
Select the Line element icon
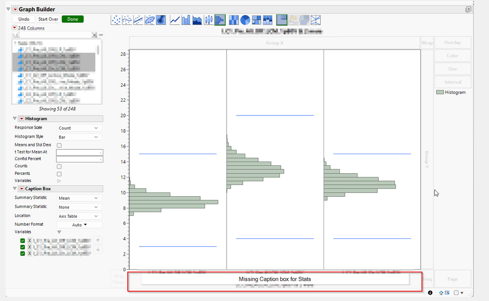coord(175,20)
